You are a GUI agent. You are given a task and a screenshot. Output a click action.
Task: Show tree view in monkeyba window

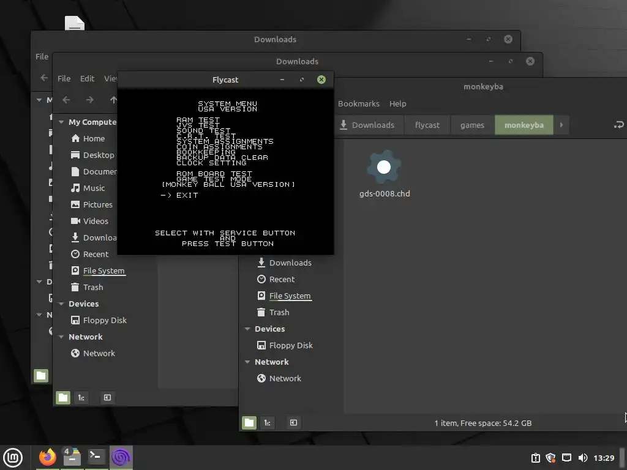click(268, 423)
